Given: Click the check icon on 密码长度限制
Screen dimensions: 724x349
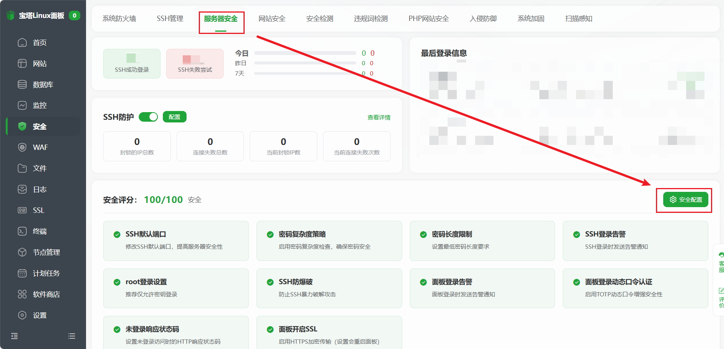Looking at the screenshot, I should (424, 235).
